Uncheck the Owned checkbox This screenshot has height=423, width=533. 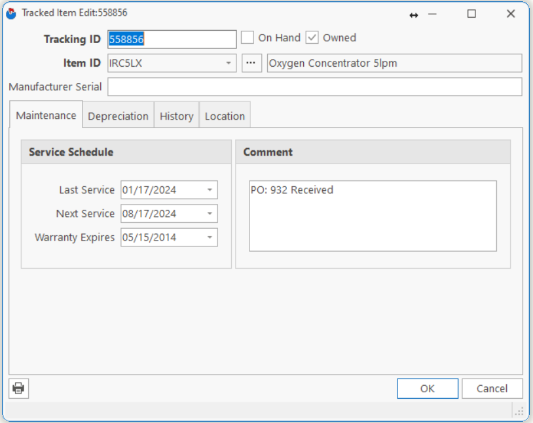point(312,38)
